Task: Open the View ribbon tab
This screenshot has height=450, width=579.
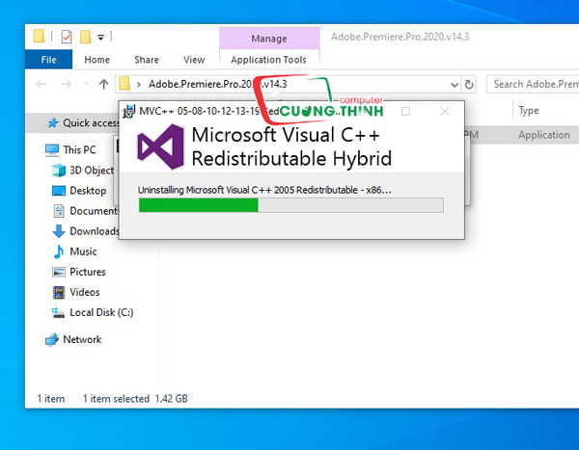Action: [x=194, y=60]
